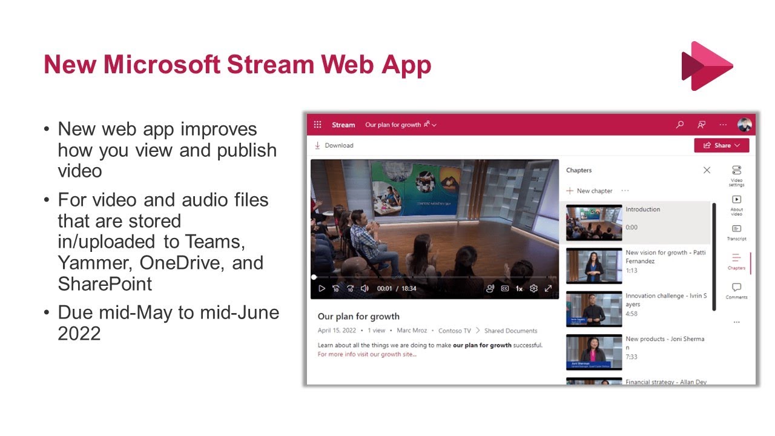This screenshot has height=436, width=775.
Task: Select the Chapters side tab
Action: pos(736,262)
